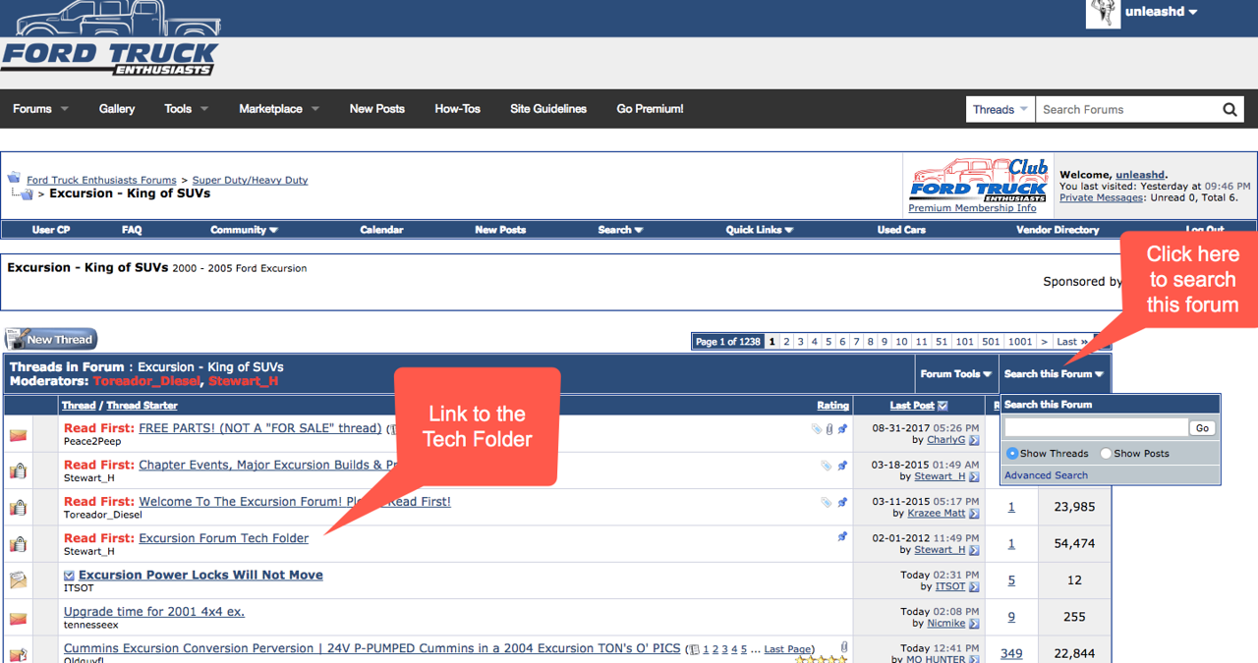Open New Posts in the dark navbar

click(x=377, y=109)
